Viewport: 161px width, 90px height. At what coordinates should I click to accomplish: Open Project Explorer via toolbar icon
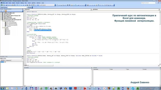[x=30, y=5]
